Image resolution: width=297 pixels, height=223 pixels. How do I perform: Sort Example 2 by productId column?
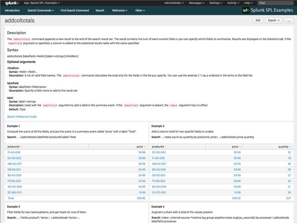pyautogui.click(x=159, y=147)
